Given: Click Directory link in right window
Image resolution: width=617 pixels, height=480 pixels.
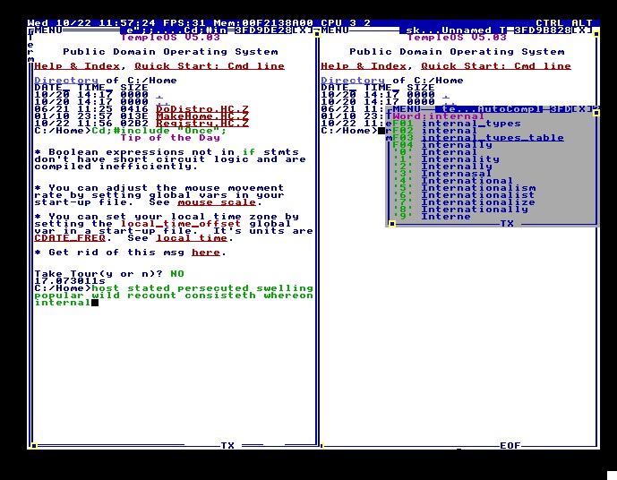Looking at the screenshot, I should [x=353, y=81].
